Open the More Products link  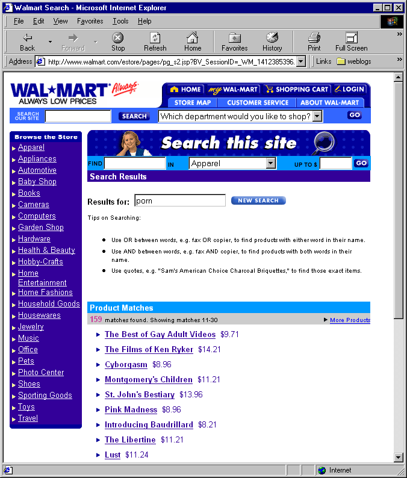[x=350, y=320]
